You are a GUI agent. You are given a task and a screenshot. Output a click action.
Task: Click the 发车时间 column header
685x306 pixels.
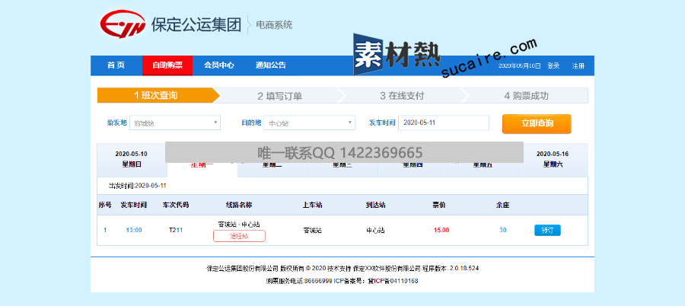[134, 205]
